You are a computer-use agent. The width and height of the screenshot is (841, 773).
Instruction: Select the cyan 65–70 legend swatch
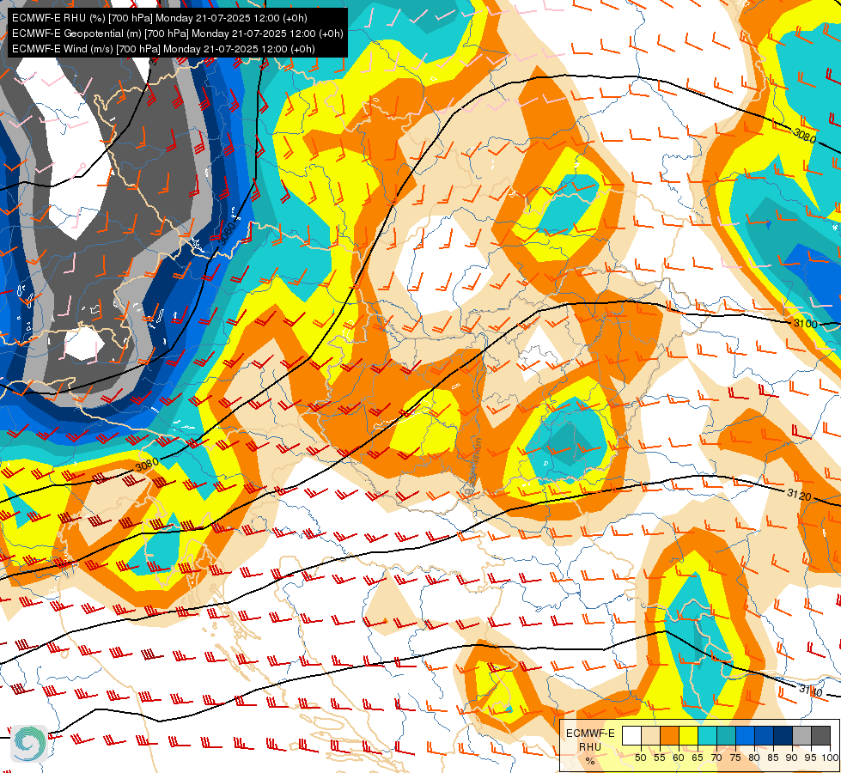707,736
